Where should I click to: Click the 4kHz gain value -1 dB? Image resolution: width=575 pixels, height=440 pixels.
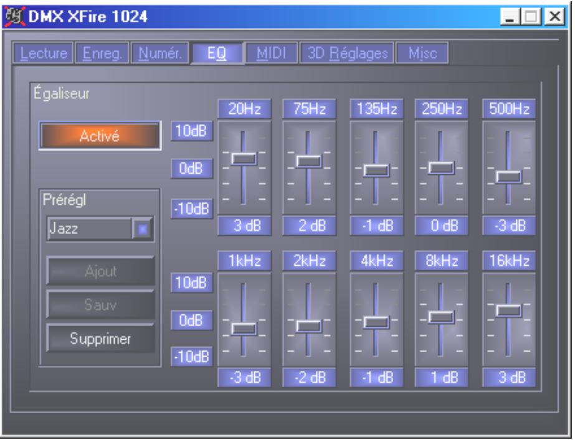(x=377, y=377)
